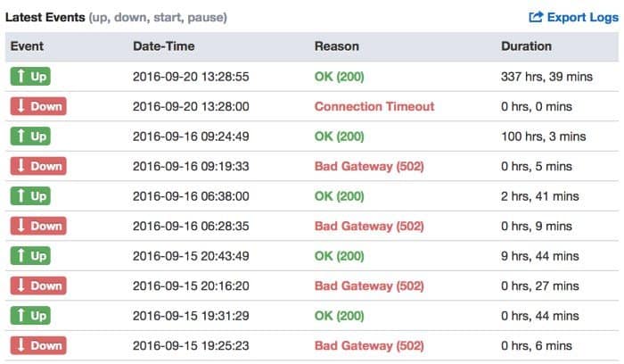Click the Up badge at 2016-09-16 06:38:00

click(29, 196)
